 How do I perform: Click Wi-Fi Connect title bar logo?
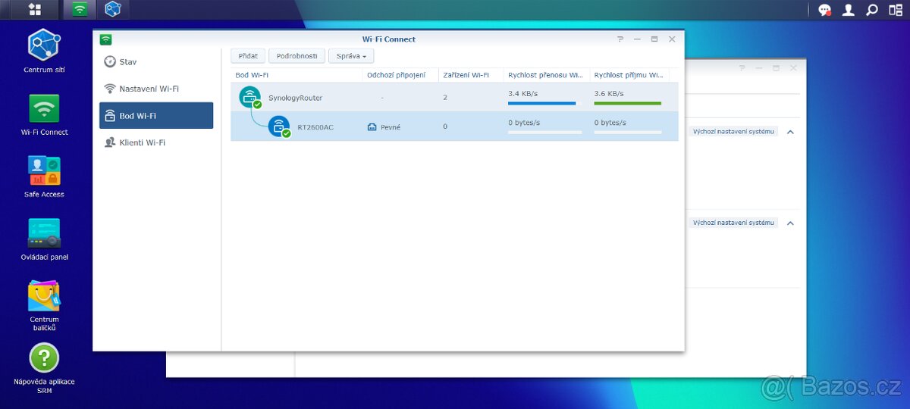105,39
